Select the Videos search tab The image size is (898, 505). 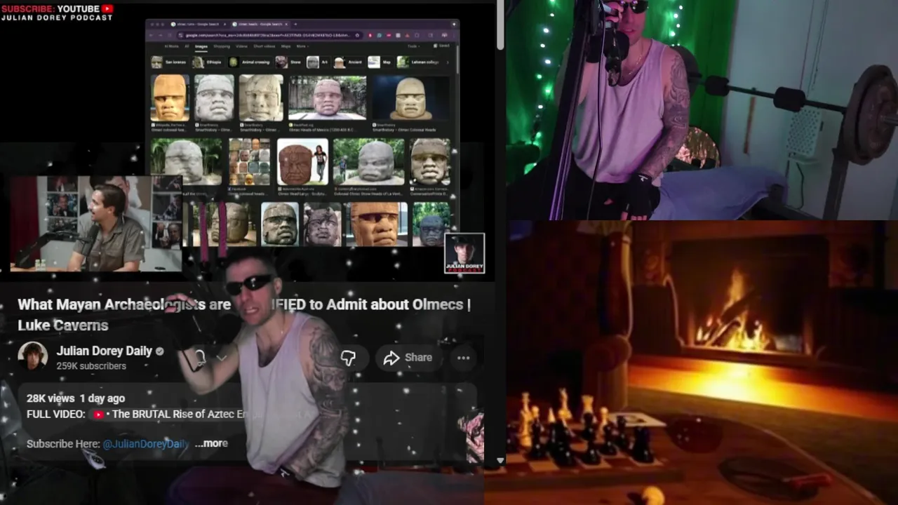click(x=241, y=46)
